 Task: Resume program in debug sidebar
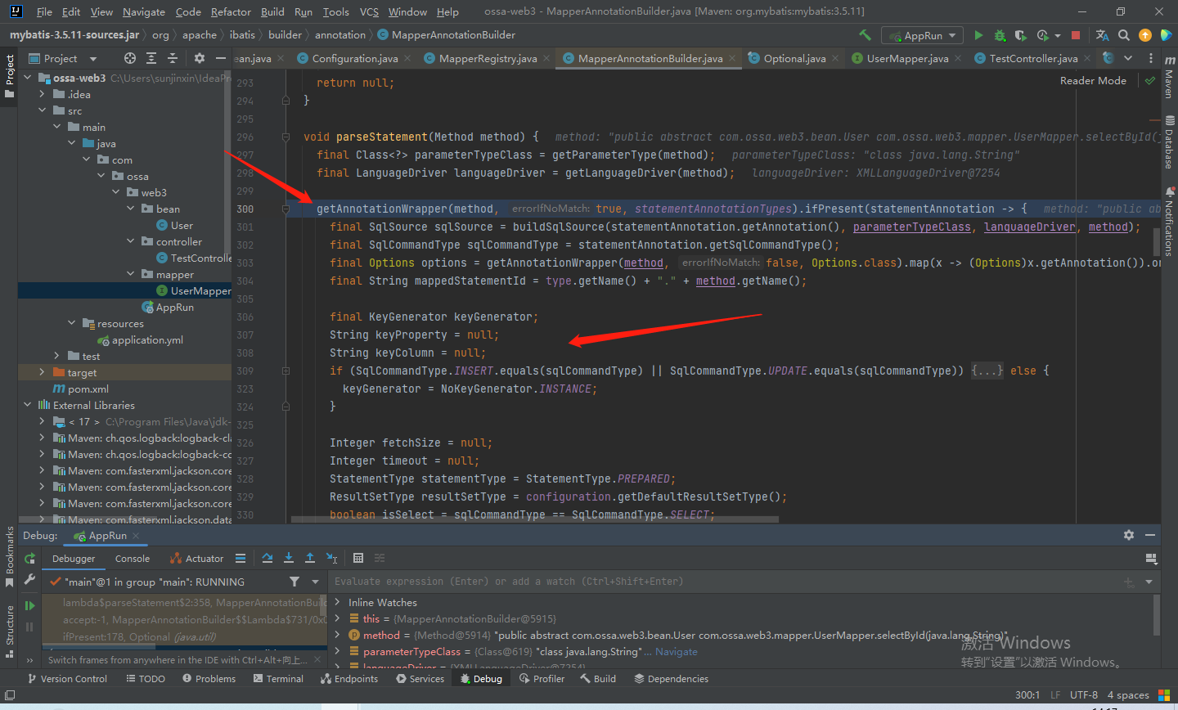point(29,606)
